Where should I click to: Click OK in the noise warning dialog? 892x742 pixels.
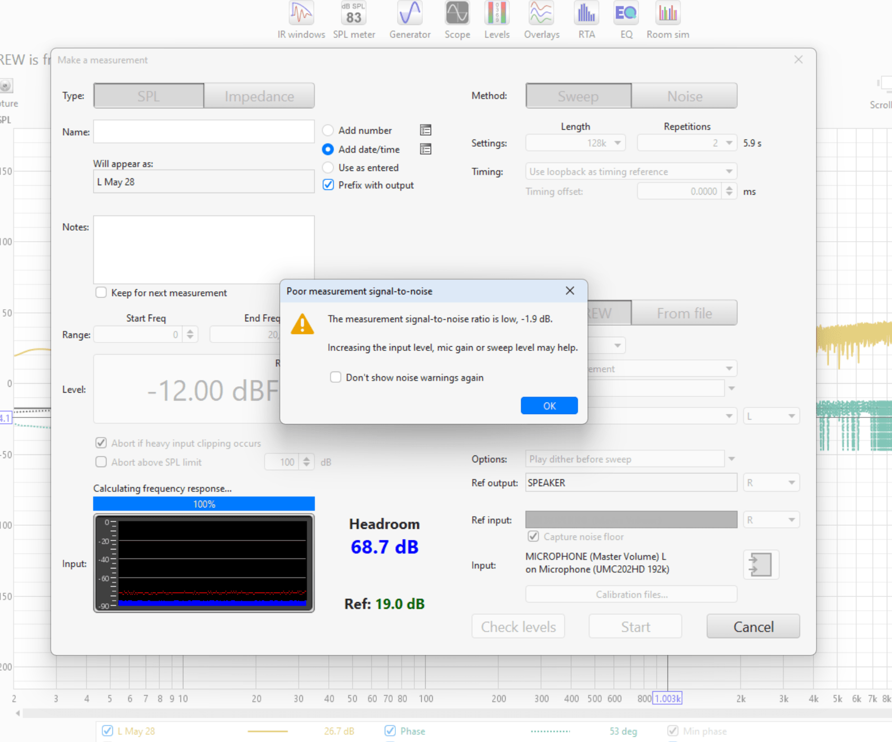tap(549, 405)
